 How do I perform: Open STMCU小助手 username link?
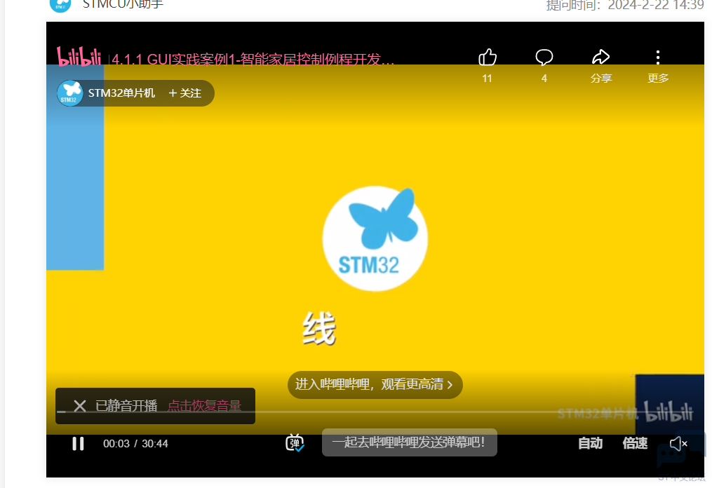pos(123,4)
